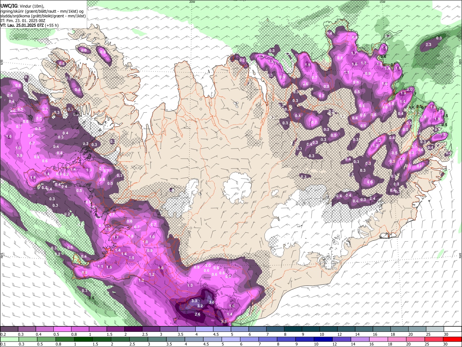Click the 'UWC/IG' title text

coord(8,6)
